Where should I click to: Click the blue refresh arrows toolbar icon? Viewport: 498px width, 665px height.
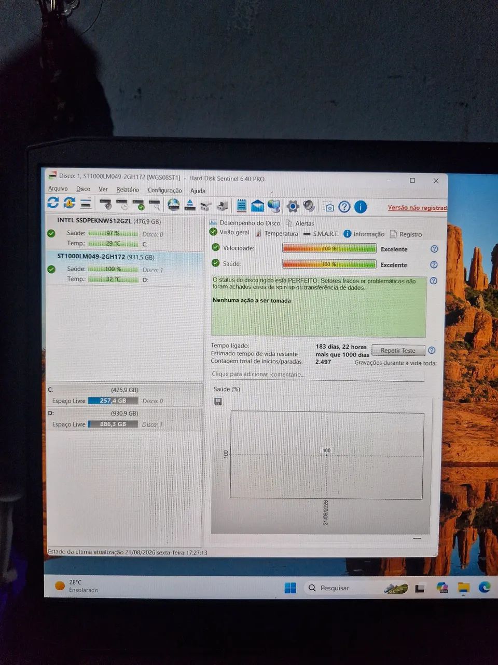coord(53,203)
